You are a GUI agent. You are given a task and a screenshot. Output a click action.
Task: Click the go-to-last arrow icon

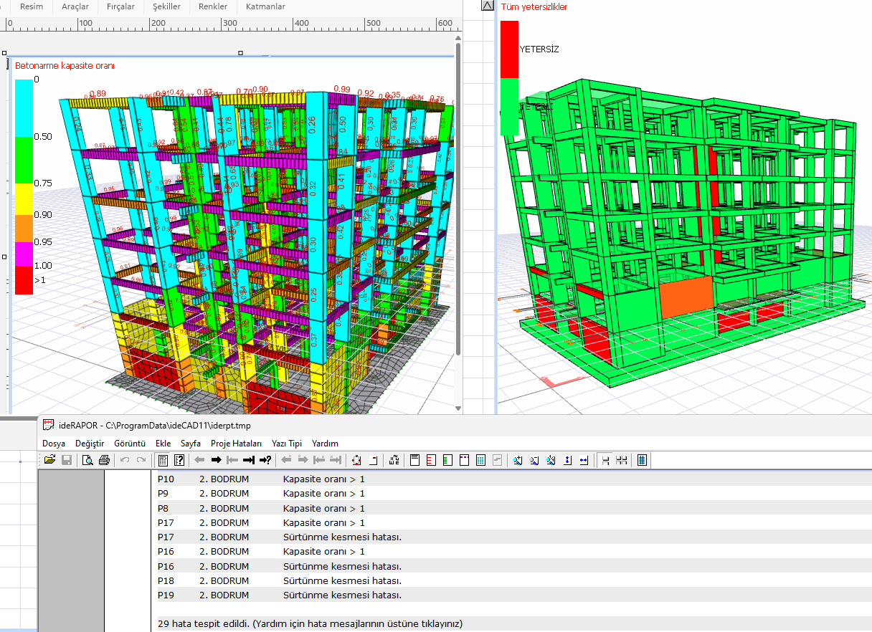pos(249,460)
